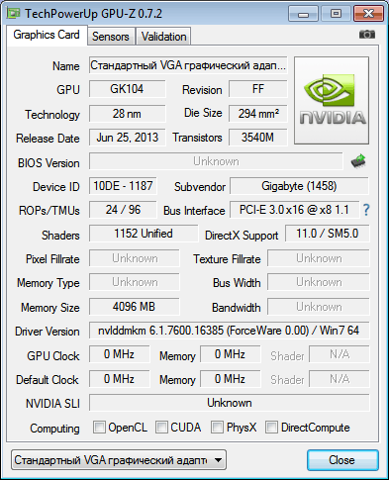
Task: Click the Memory field in the Default Clock row
Action: pyautogui.click(x=231, y=379)
